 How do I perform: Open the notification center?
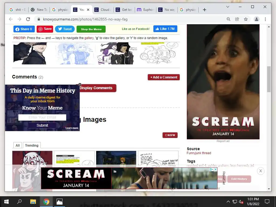267,202
